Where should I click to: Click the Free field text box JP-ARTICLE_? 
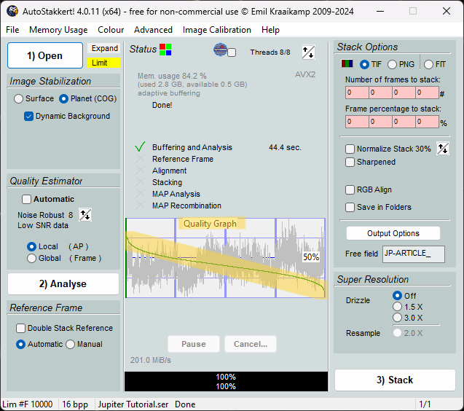[414, 254]
